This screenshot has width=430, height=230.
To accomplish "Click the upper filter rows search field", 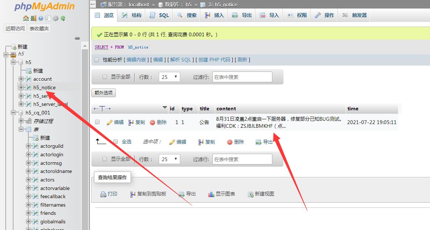I will pos(242,77).
